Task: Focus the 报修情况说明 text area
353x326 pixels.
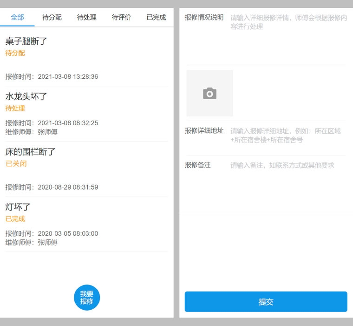Action: pos(288,37)
